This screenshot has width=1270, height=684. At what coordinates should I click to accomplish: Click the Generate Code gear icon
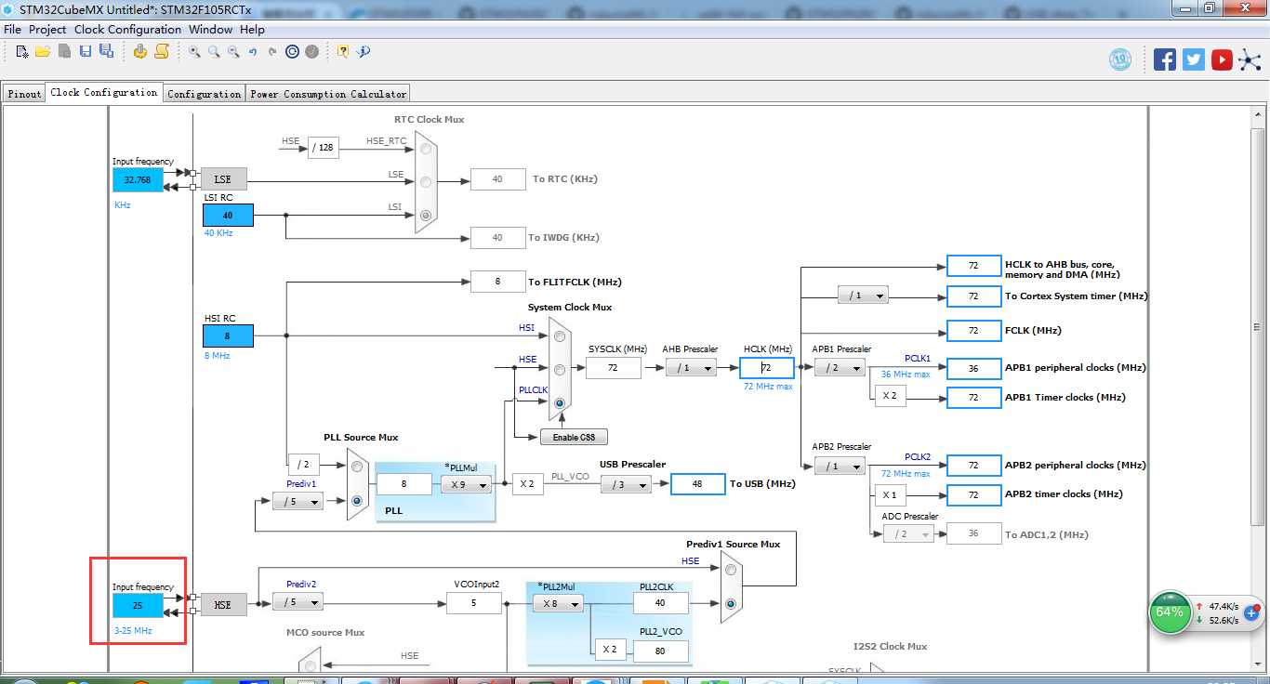[x=139, y=52]
